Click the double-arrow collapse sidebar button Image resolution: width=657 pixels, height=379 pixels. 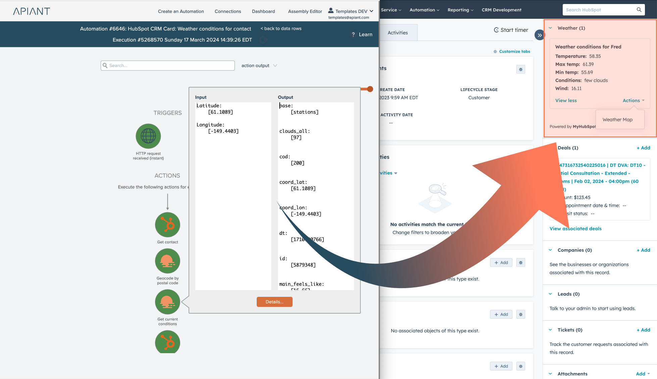539,35
